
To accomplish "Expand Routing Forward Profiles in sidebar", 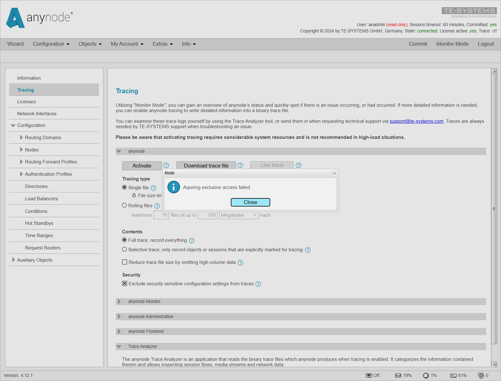I will coord(21,162).
